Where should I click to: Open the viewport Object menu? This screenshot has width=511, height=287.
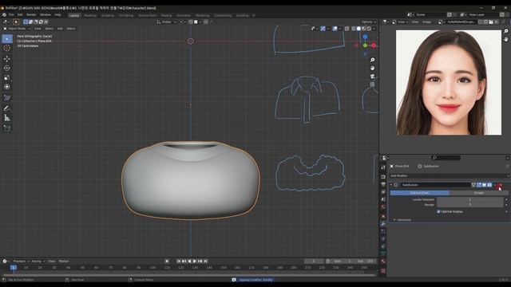(x=71, y=29)
